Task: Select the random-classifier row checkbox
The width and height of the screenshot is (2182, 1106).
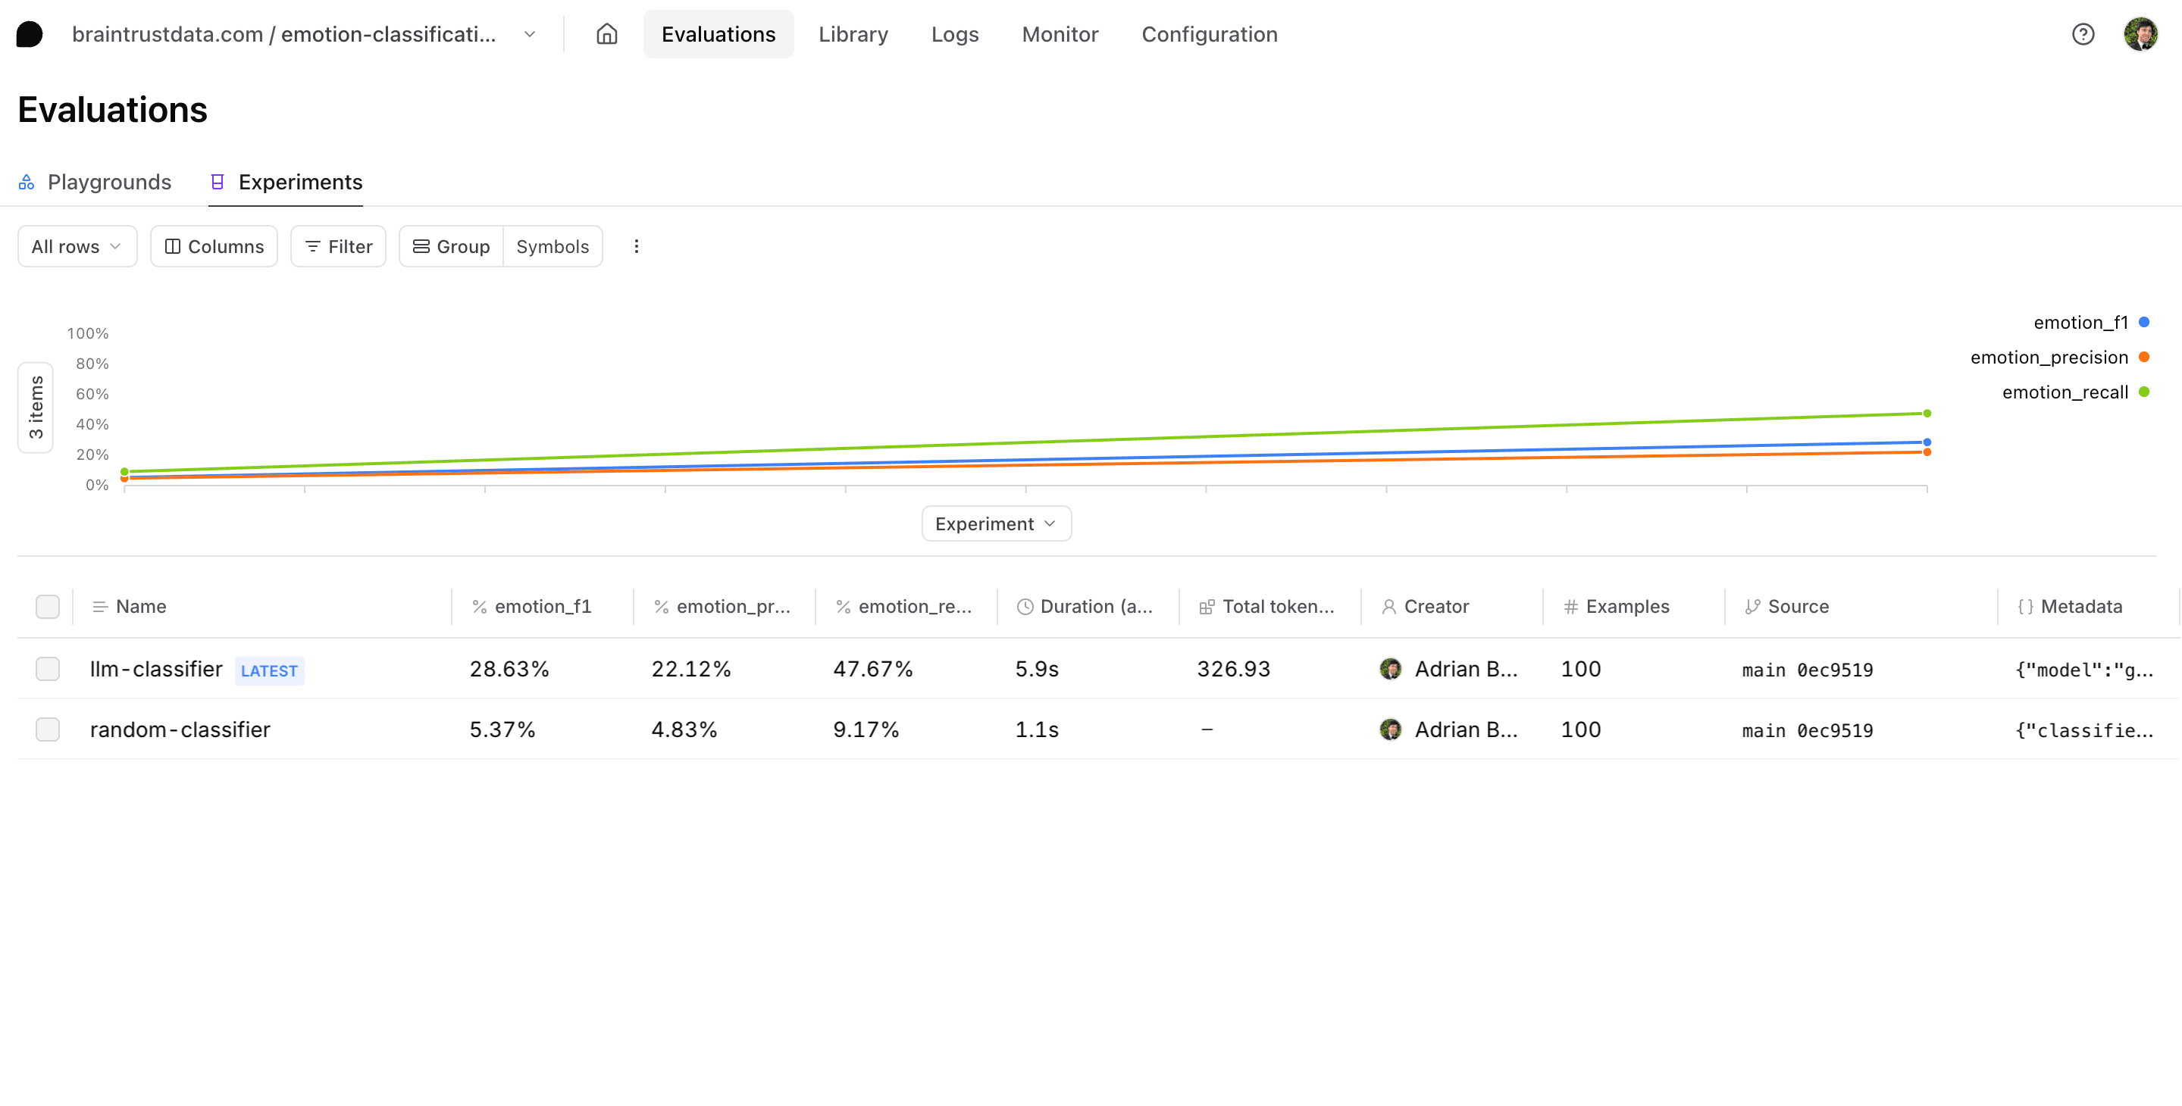Action: (x=48, y=730)
